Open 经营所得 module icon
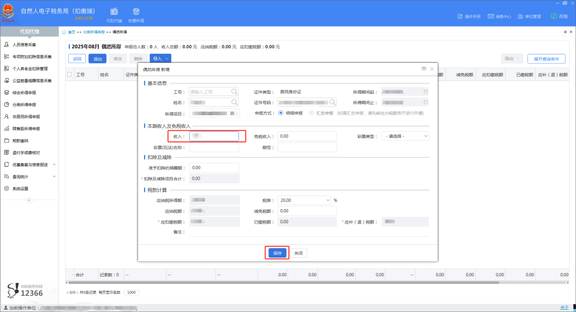Screen dimensions: 576x312 pos(136,15)
